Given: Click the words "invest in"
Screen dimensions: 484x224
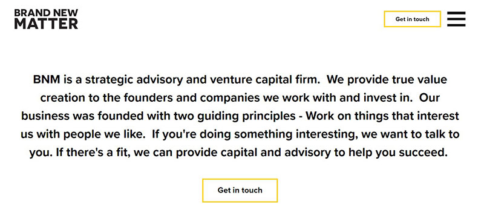Looking at the screenshot, I should tap(390, 98).
